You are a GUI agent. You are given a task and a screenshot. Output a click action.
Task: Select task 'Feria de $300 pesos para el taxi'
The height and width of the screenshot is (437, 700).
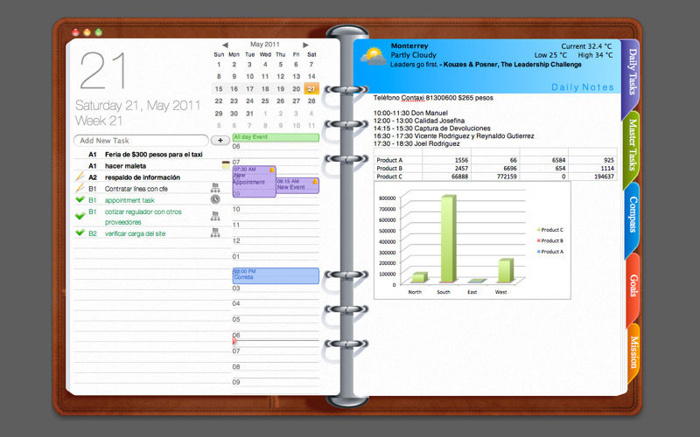click(x=154, y=155)
